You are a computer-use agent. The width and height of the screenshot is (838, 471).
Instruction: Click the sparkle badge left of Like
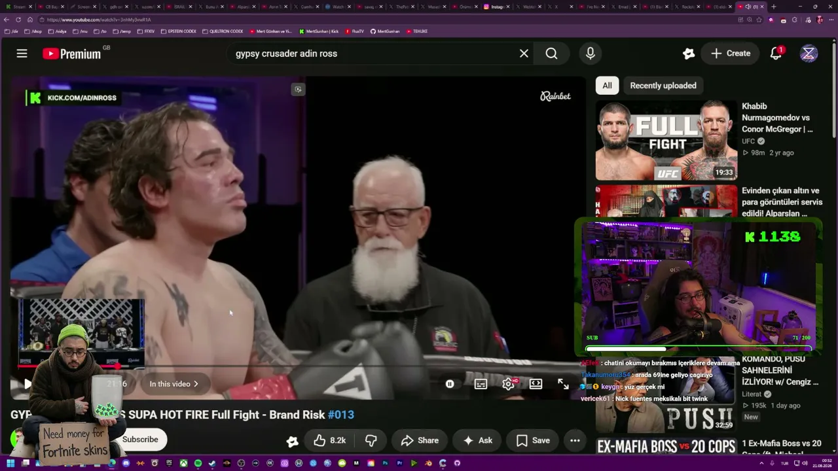tap(293, 442)
